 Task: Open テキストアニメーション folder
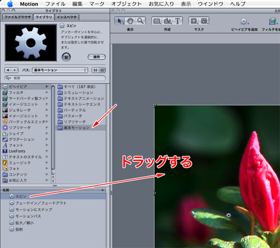(81, 98)
